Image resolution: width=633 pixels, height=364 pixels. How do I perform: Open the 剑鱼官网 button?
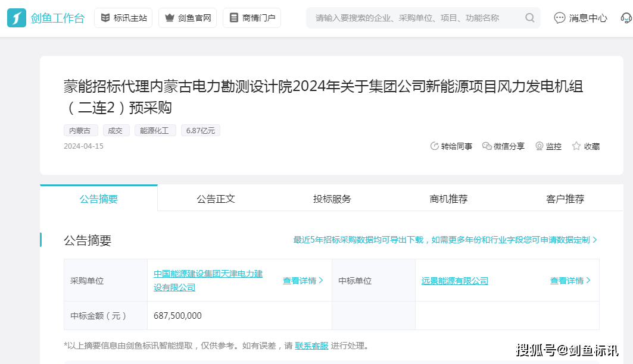[x=188, y=18]
